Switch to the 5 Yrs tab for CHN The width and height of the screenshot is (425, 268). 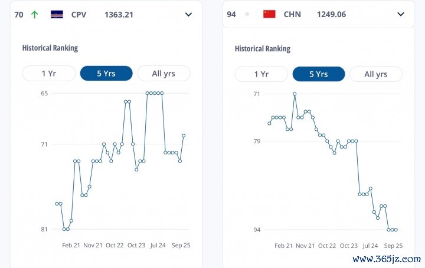[x=318, y=74]
